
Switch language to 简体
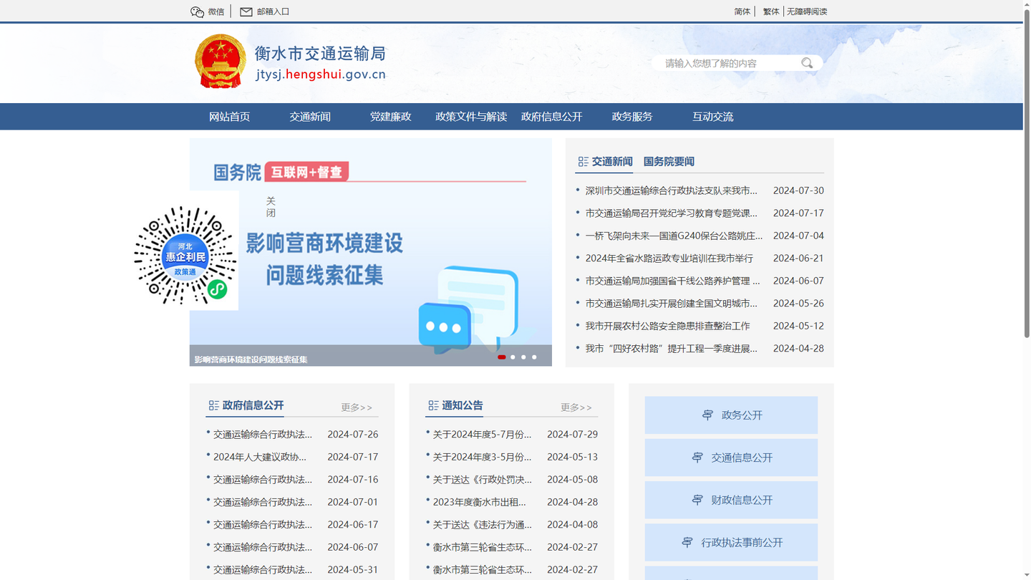742,11
